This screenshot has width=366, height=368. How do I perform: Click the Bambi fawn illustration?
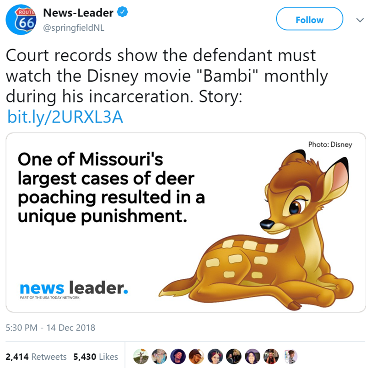(x=256, y=230)
